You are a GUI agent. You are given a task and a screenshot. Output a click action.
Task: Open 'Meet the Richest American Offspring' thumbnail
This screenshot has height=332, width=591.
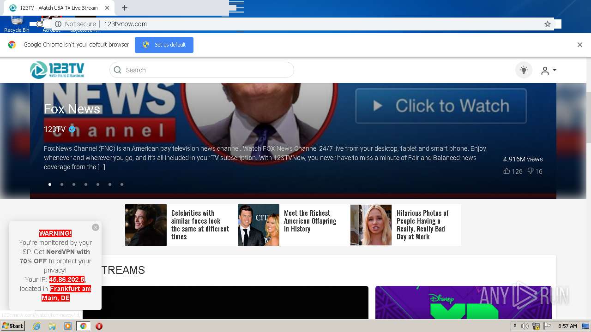tap(259, 225)
